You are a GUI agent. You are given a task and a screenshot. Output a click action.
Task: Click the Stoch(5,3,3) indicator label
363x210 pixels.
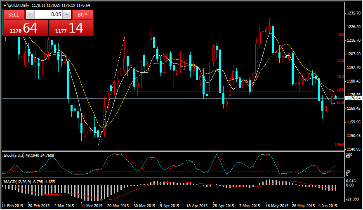tap(16, 155)
